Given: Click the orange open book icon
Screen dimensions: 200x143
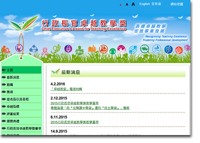Looking at the screenshot, I should (92, 48).
